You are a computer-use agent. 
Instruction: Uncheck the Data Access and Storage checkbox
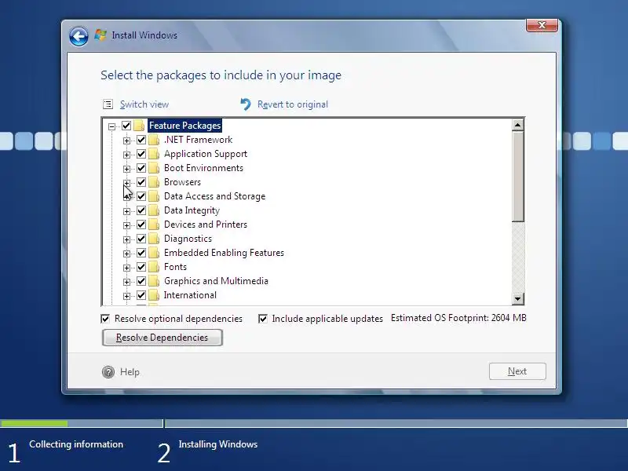tap(141, 196)
